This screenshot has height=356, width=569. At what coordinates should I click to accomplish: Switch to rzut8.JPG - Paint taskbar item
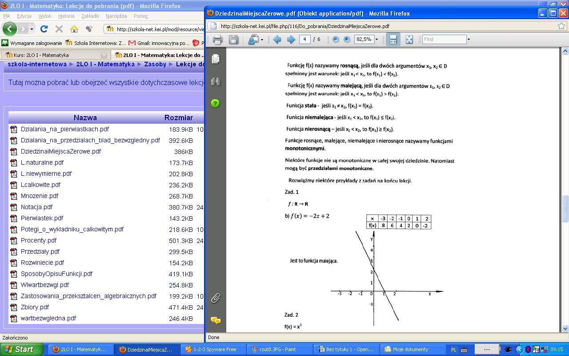click(279, 349)
